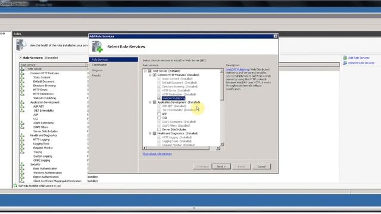381x214 pixels.
Task: Click the scroll right arrow of role services list
Action: [x=218, y=148]
